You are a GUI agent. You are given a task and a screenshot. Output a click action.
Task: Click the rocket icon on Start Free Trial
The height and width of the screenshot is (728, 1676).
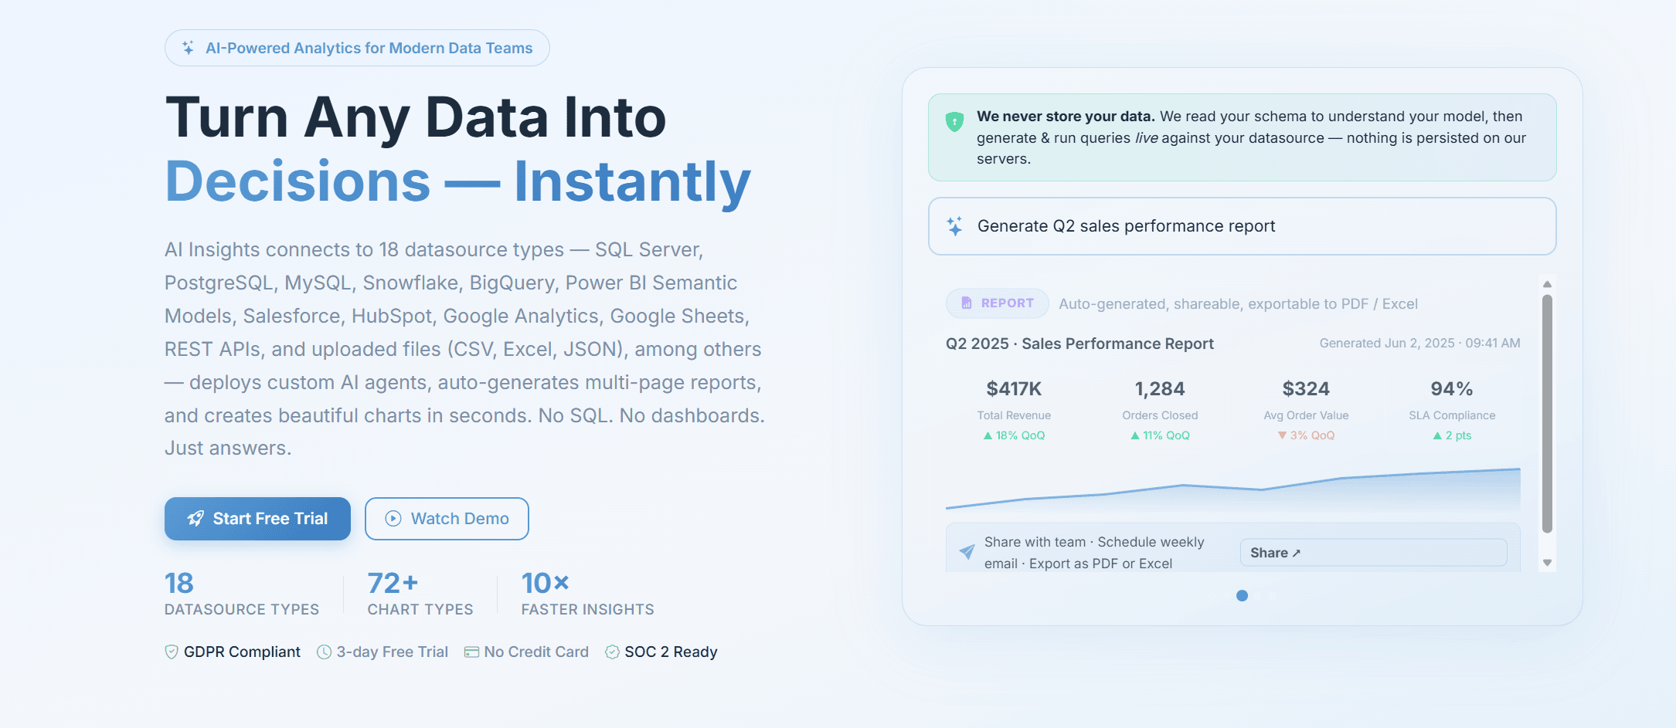point(195,519)
